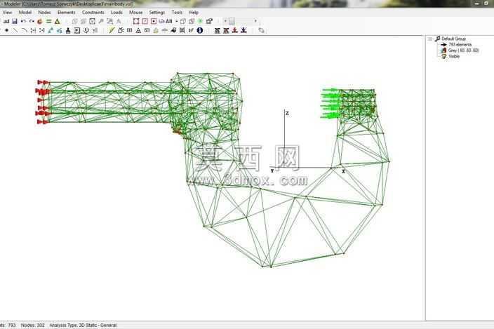Click the toolbar slider handle
The width and height of the screenshot is (494, 329).
click(x=232, y=22)
